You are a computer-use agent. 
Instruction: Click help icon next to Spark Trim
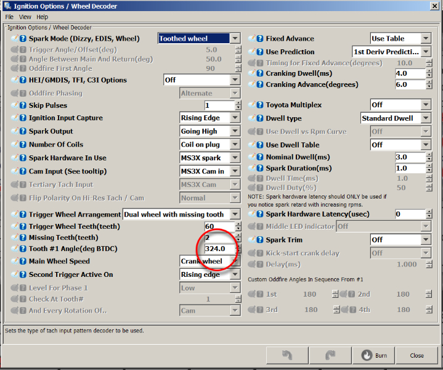(260, 239)
